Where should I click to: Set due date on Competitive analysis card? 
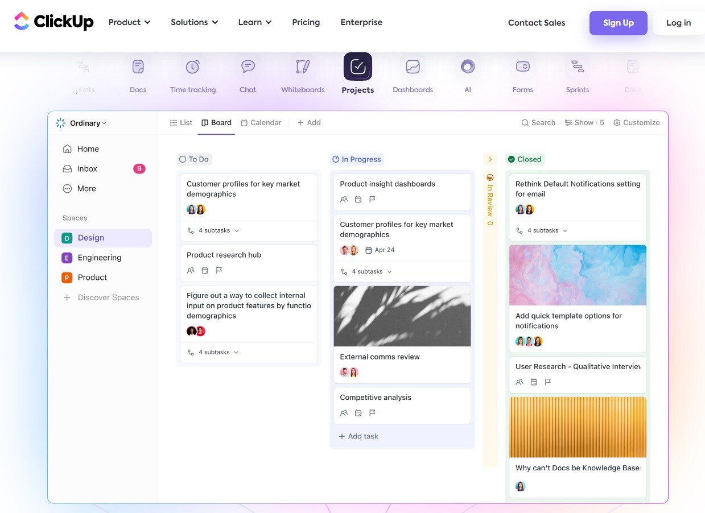click(358, 413)
